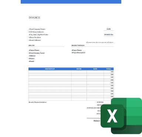Click the RATE column header
142x137 pixels.
click(x=95, y=69)
